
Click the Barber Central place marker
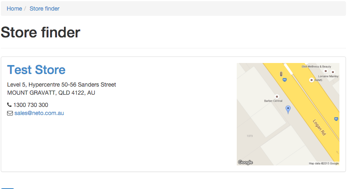point(277,97)
